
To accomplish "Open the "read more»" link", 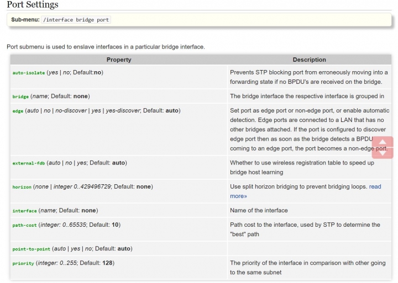I will click(x=306, y=191).
